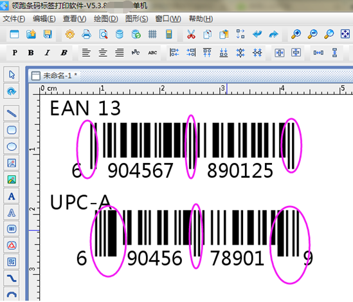Zoom out with minus magnifier
The height and width of the screenshot is (302, 353).
pos(312,34)
